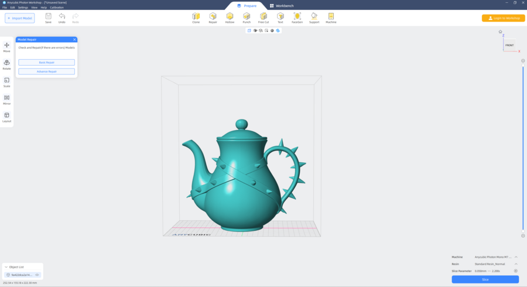Click the Hollow tool icon
527x287 pixels.
point(230,18)
